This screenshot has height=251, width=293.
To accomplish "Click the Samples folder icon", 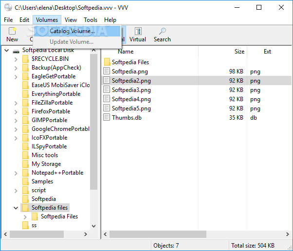I will click(25, 181).
